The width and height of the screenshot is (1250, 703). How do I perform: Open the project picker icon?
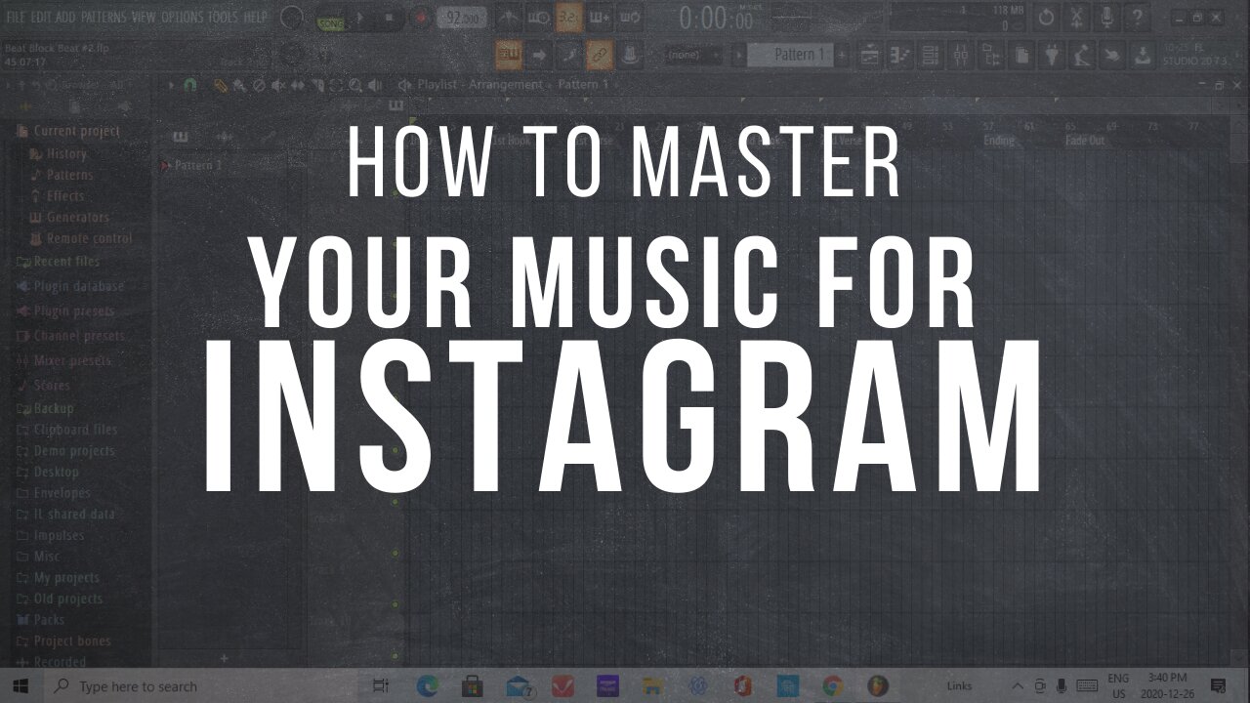[x=1021, y=55]
